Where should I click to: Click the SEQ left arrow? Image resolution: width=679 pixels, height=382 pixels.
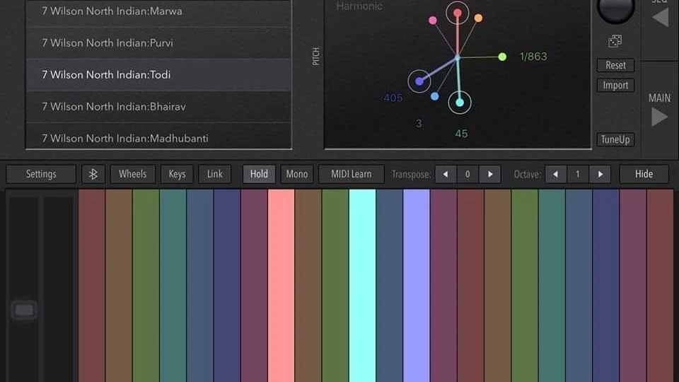coord(661,17)
